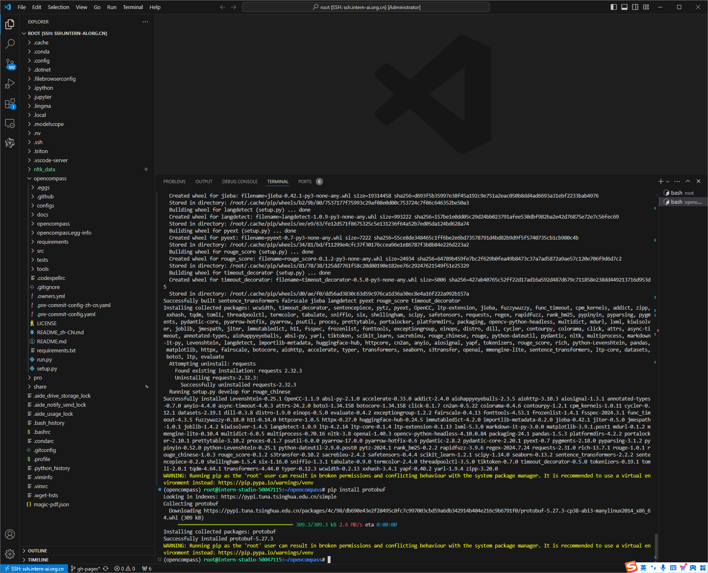
Task: Open the Remote Explorer view icon
Action: [x=10, y=123]
